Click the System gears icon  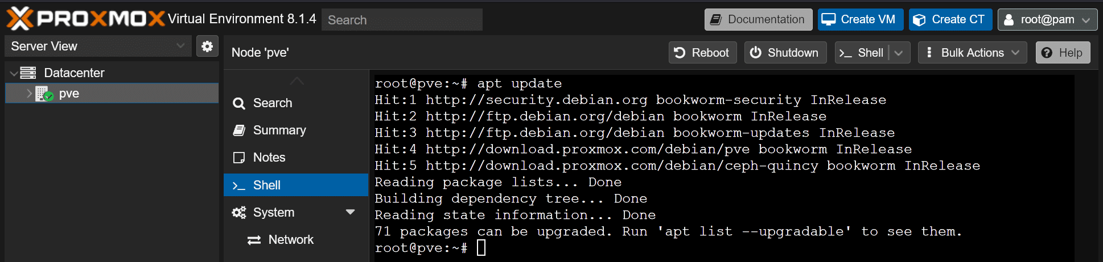[x=239, y=213]
